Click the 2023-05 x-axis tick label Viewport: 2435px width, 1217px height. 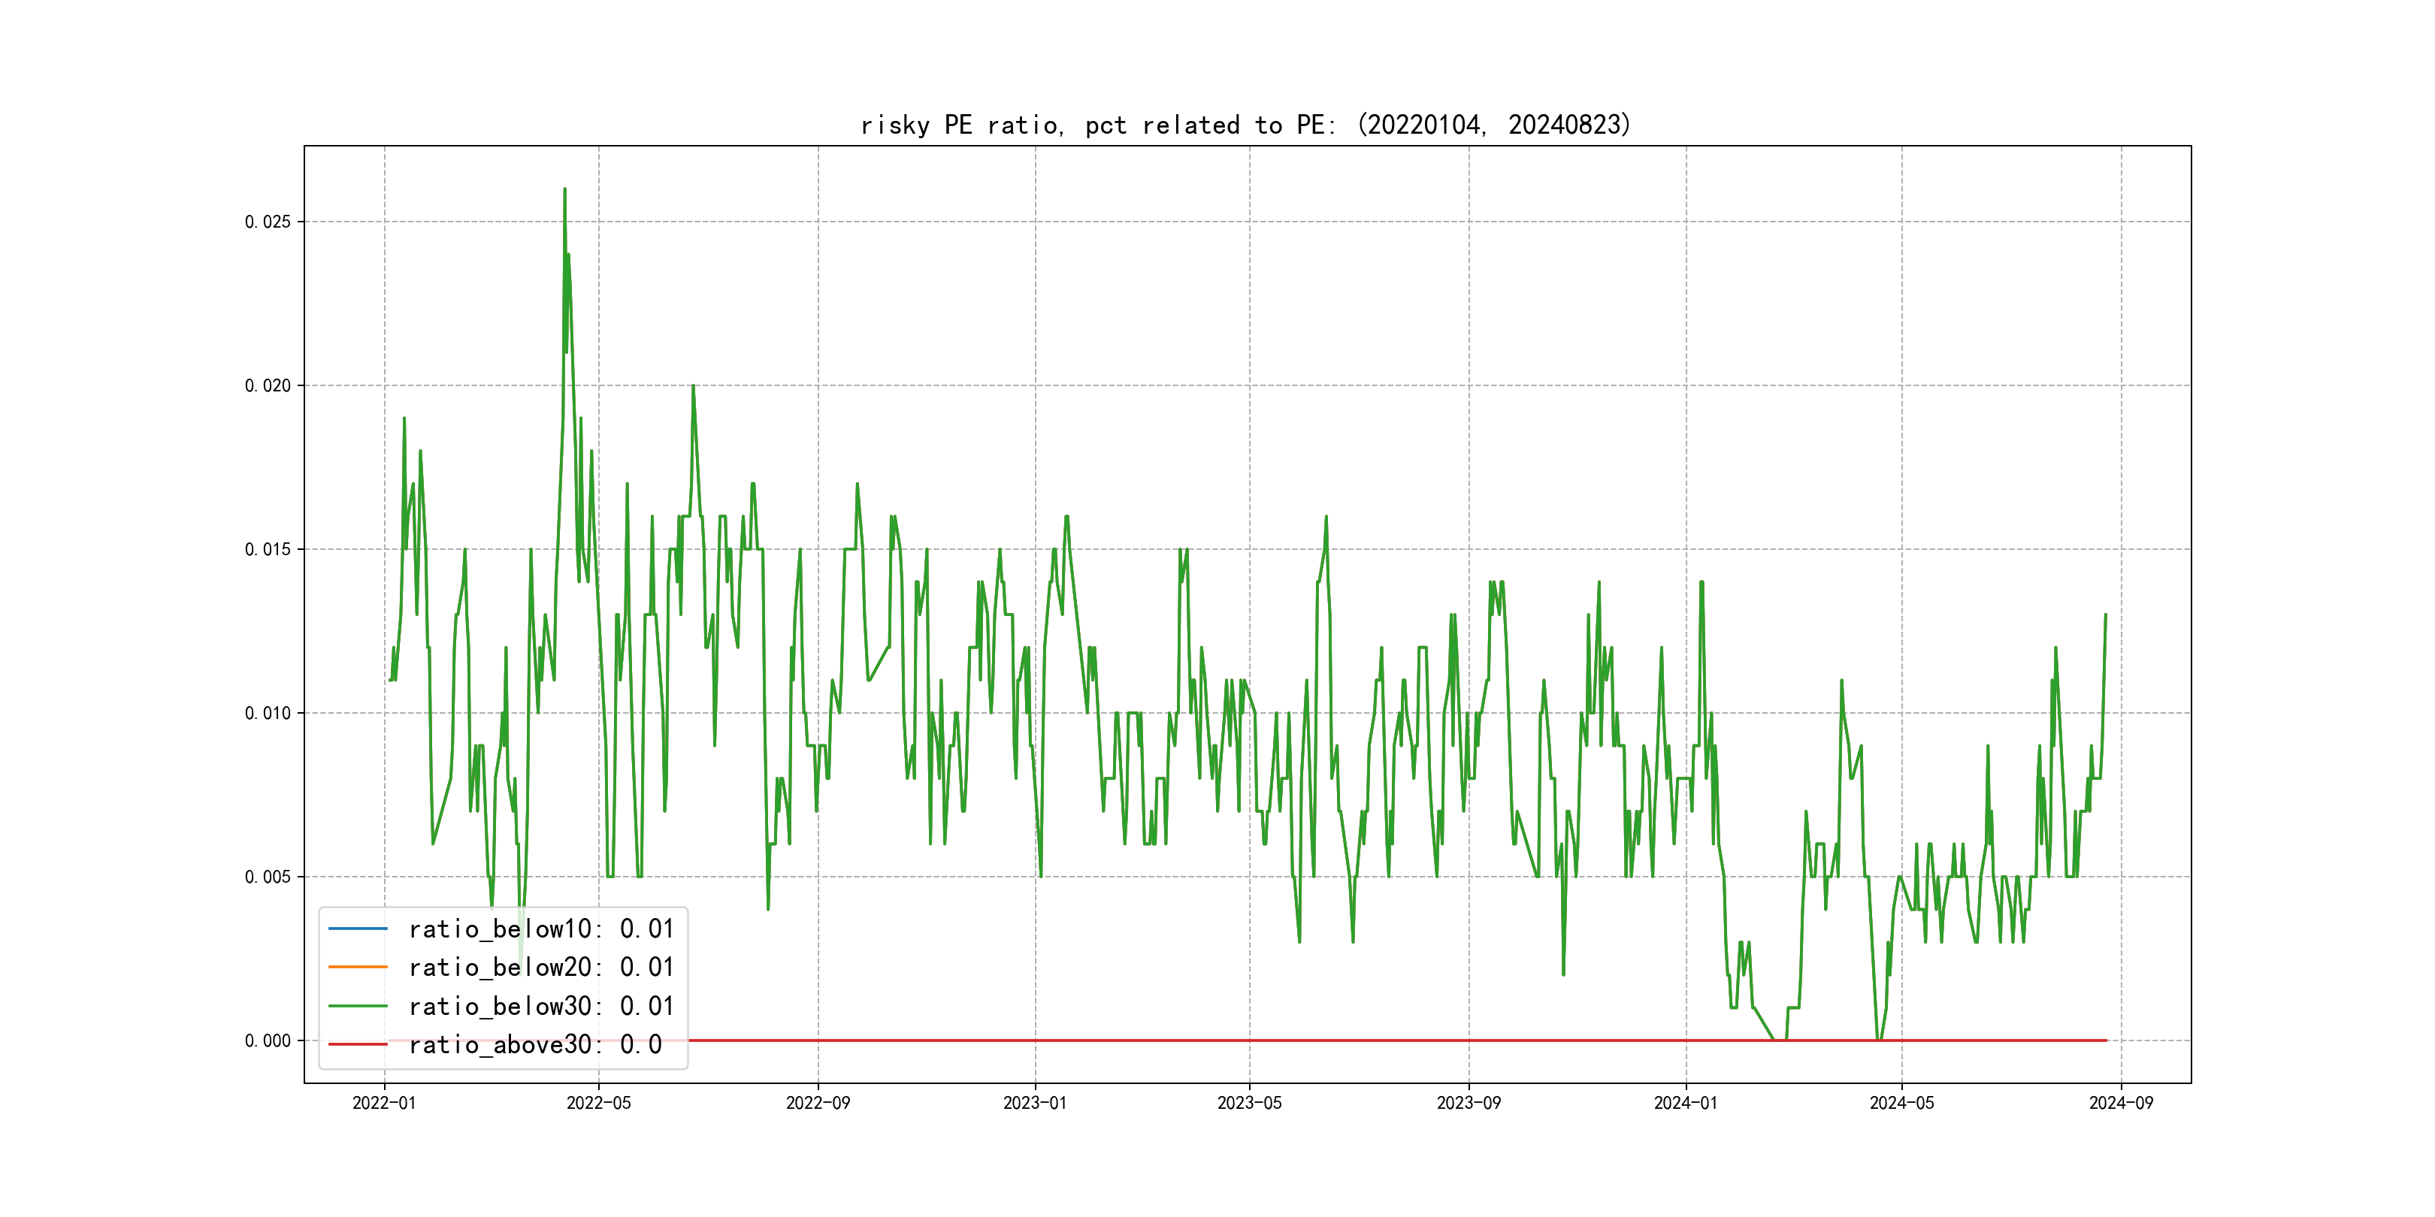click(1249, 1103)
